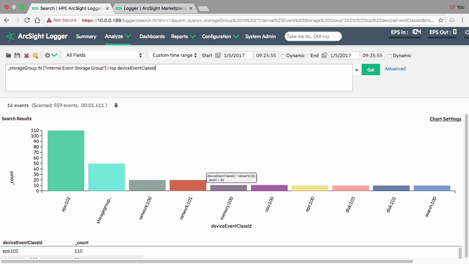Viewport: 469px width, 264px height.
Task: Open the Configuration menu
Action: click(220, 36)
